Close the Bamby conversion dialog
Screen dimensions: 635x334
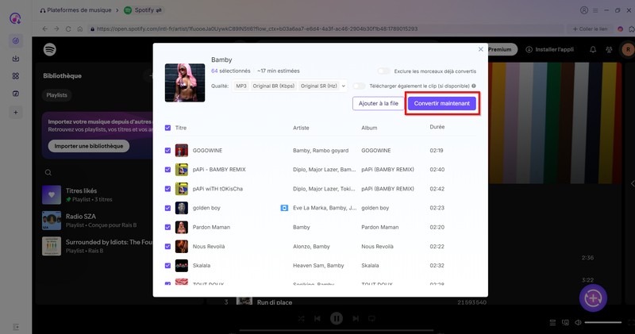(x=481, y=49)
